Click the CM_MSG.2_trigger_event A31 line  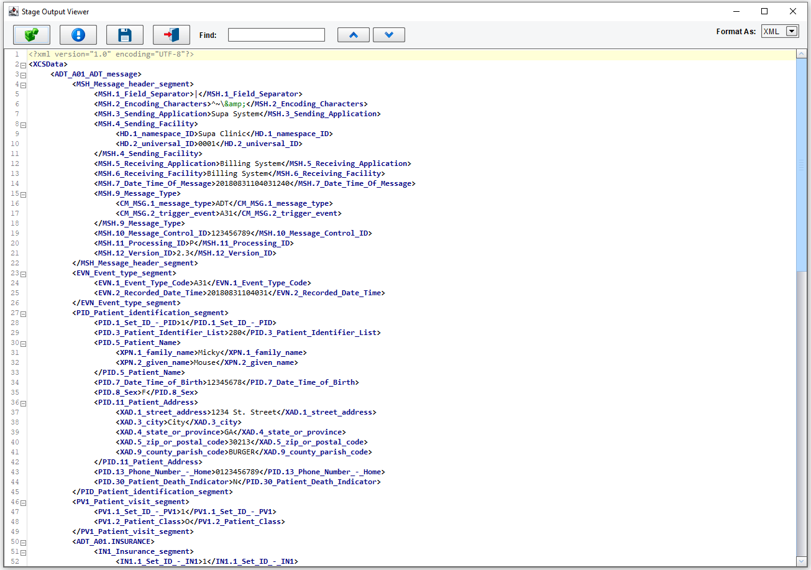tap(229, 213)
